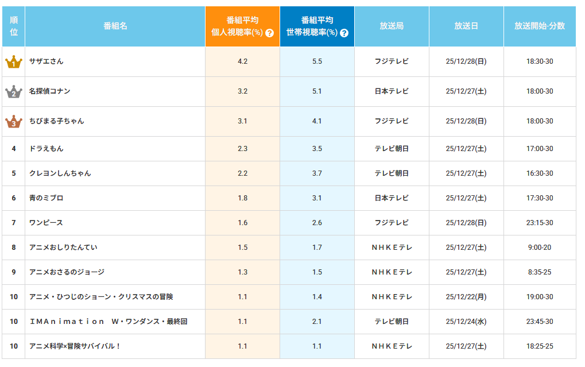Viewport: 585px width, 367px height.
Task: Select the アニメおさるのジョージ program title
Action: [x=67, y=272]
